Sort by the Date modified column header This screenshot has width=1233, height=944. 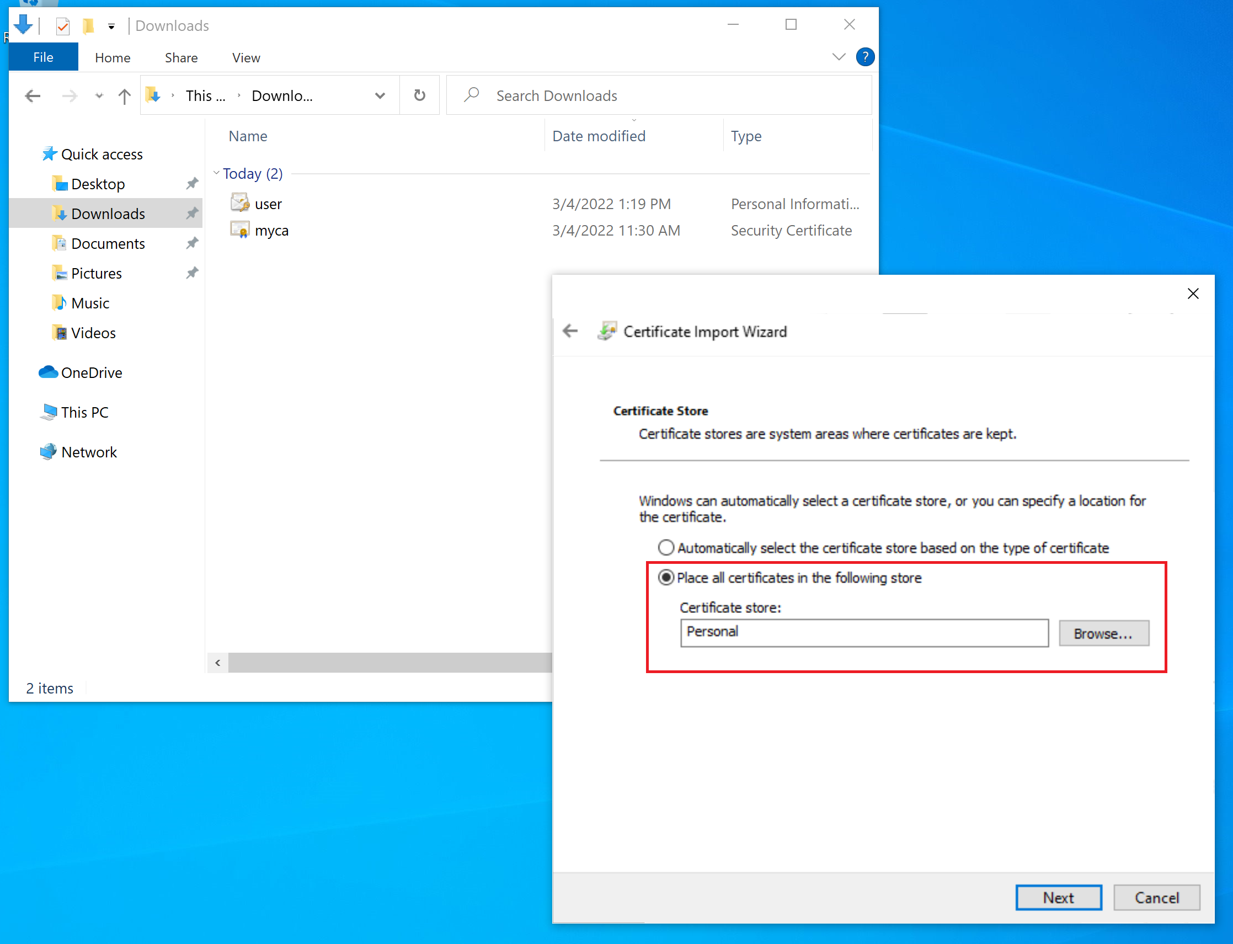pos(599,136)
